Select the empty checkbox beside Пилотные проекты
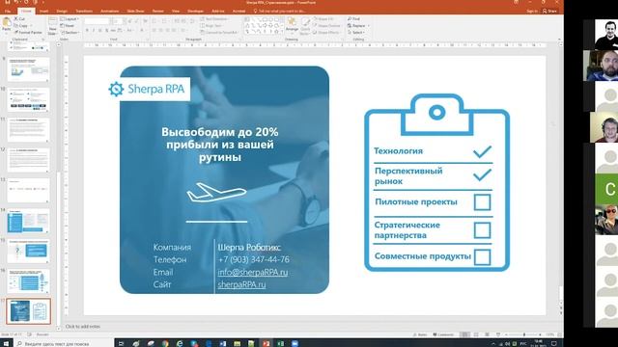 [482, 202]
